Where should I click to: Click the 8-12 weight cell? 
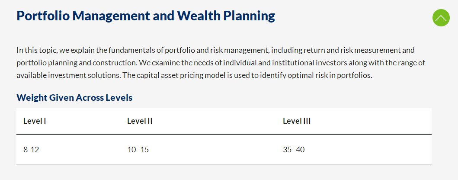click(x=31, y=150)
